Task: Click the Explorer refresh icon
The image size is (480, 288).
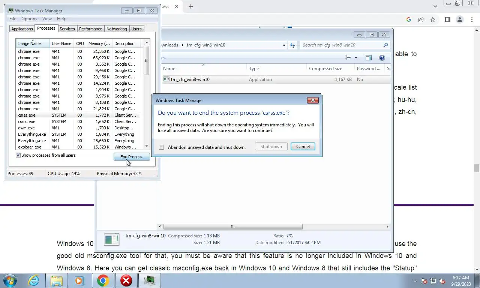Action: [x=292, y=45]
